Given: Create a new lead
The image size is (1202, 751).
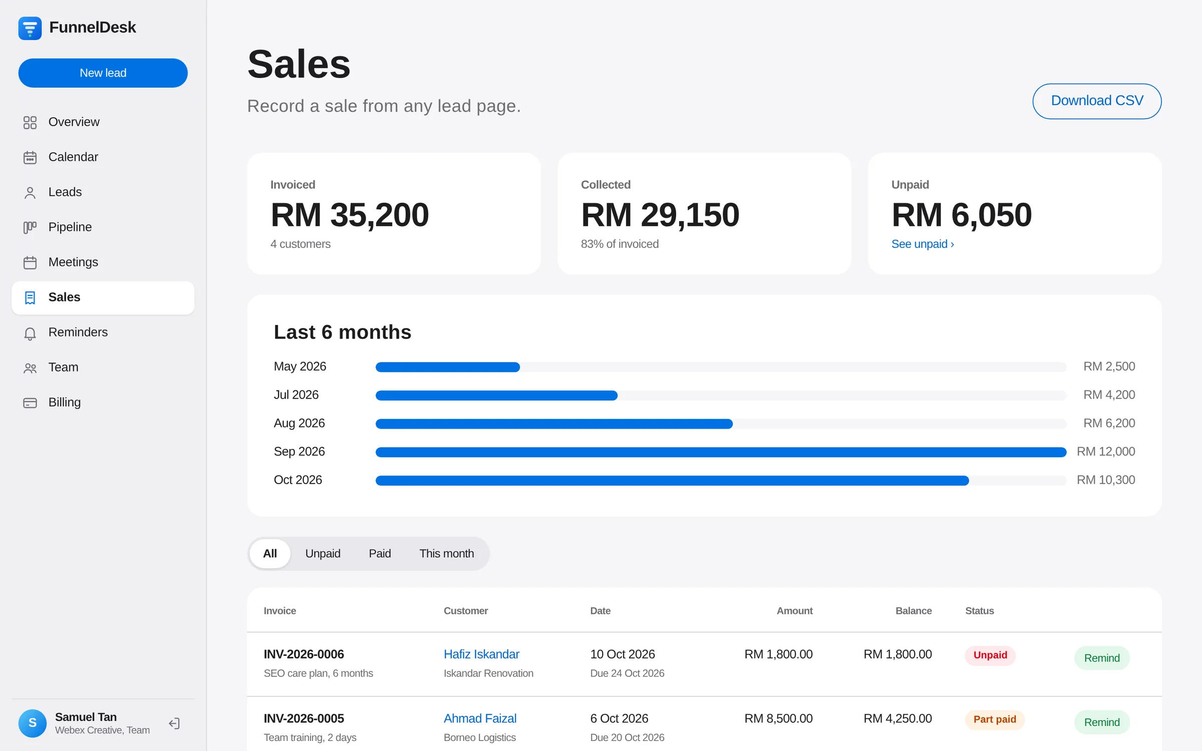Looking at the screenshot, I should [x=103, y=73].
